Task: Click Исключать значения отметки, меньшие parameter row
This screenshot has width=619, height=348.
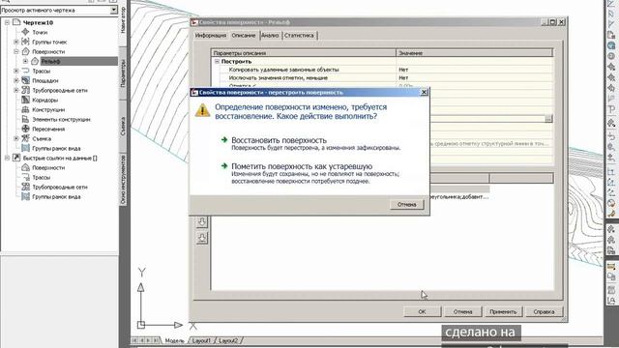Action: click(278, 78)
